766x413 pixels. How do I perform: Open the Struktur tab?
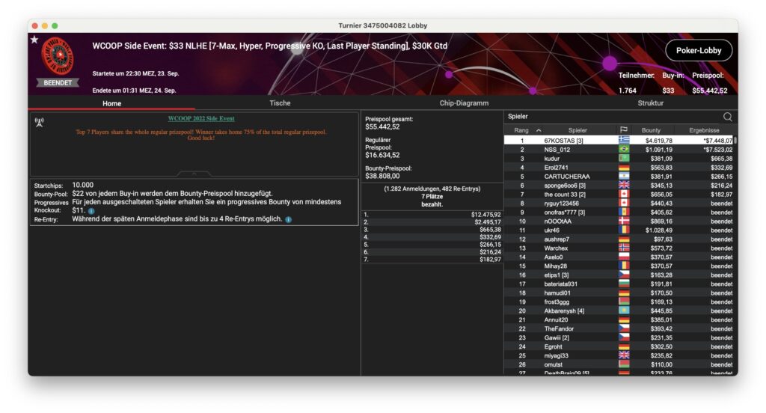[x=650, y=103]
